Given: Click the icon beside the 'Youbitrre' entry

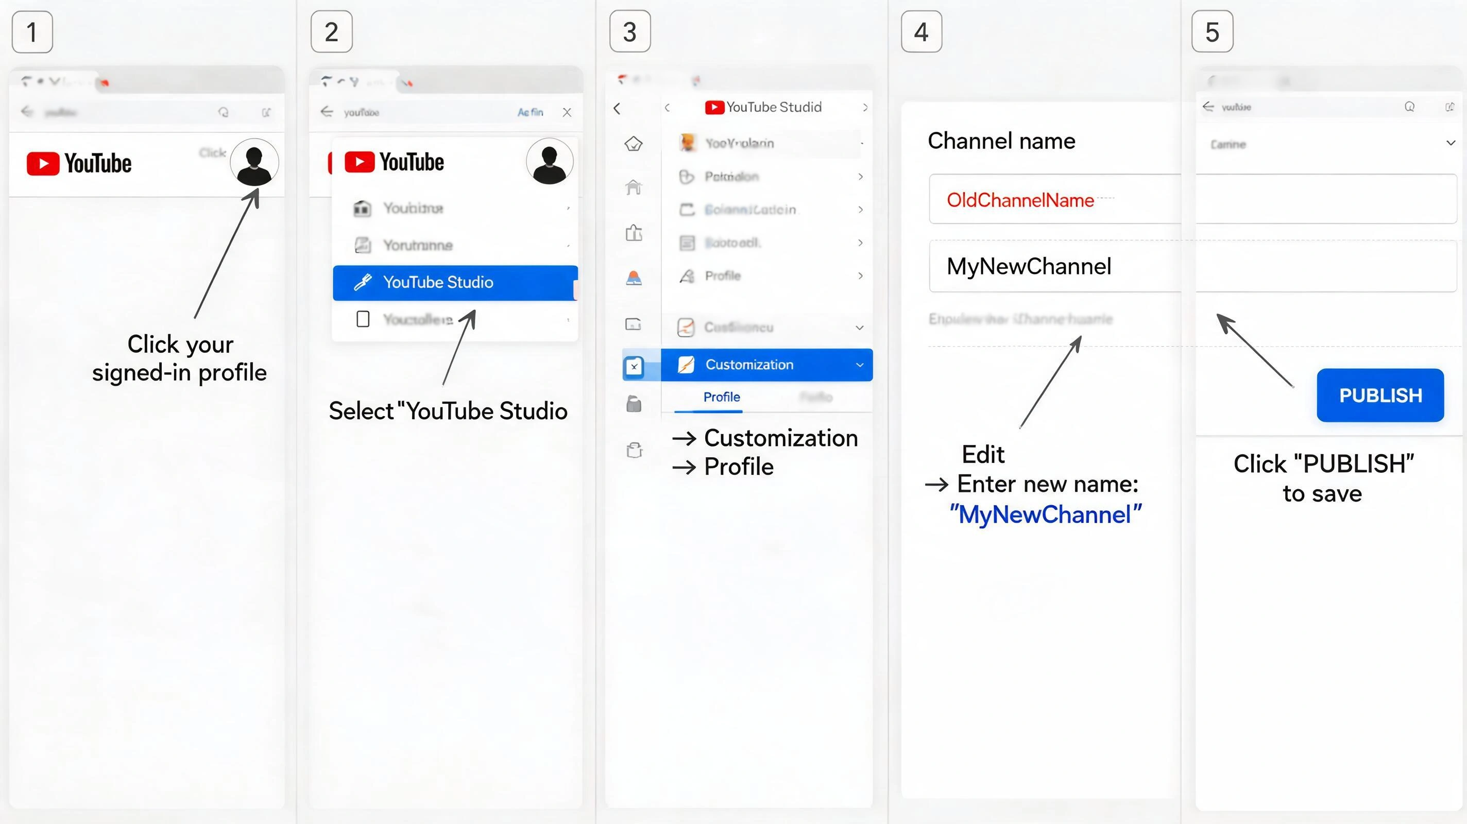Looking at the screenshot, I should click(x=362, y=209).
